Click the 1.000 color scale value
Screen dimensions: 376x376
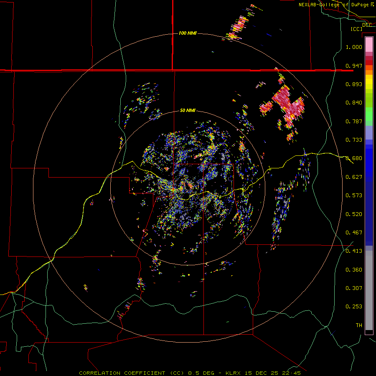(x=354, y=47)
